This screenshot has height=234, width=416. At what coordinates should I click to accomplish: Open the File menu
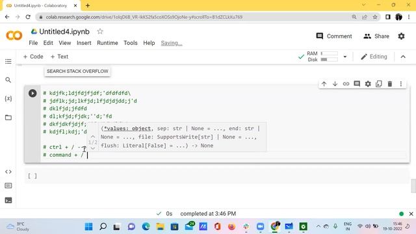[33, 43]
